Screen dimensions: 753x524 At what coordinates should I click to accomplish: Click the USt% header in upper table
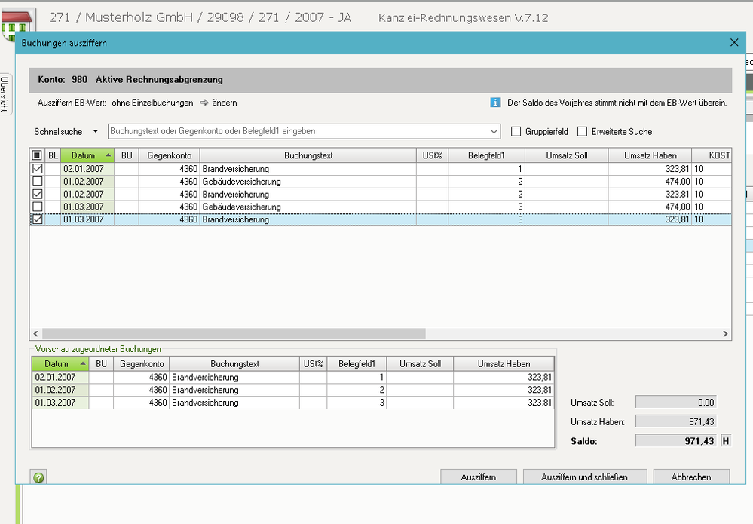click(x=432, y=155)
